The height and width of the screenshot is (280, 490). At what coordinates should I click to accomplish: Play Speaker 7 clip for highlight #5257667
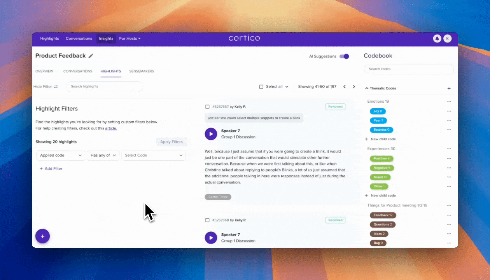pos(211,134)
